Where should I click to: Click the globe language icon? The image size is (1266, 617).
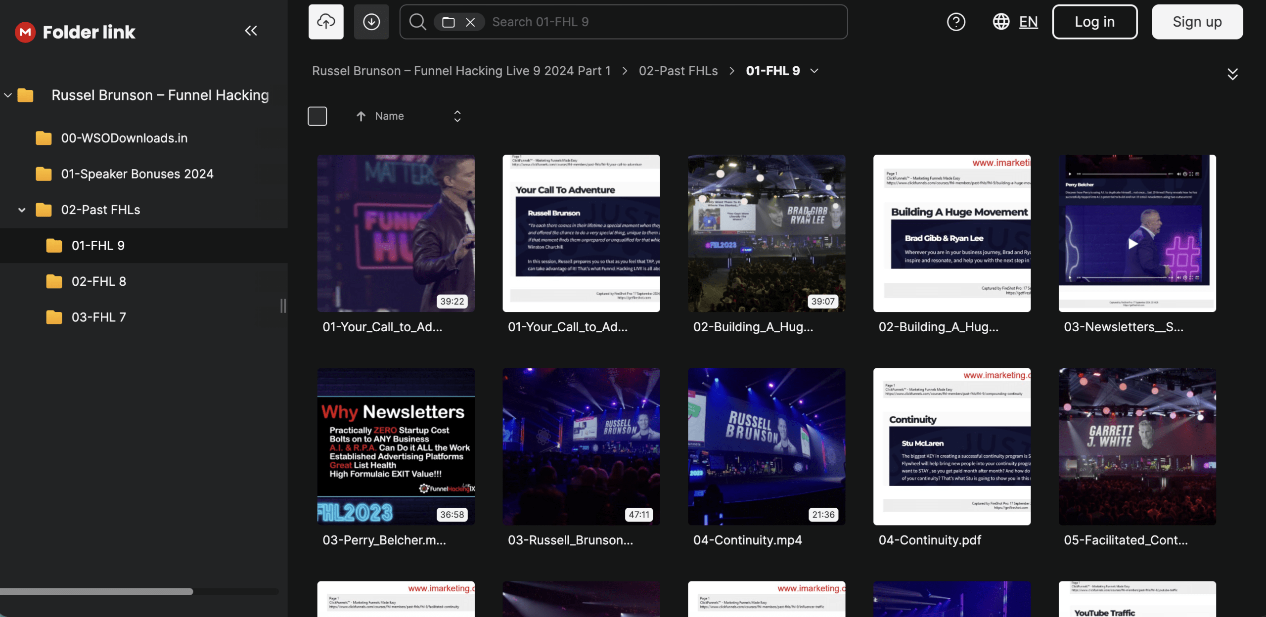tap(1001, 22)
